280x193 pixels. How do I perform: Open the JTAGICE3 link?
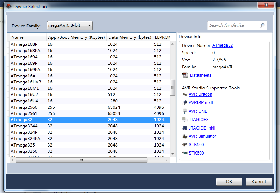click(x=199, y=120)
